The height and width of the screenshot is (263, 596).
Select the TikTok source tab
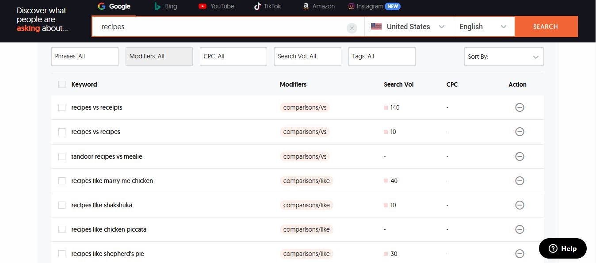(x=267, y=6)
